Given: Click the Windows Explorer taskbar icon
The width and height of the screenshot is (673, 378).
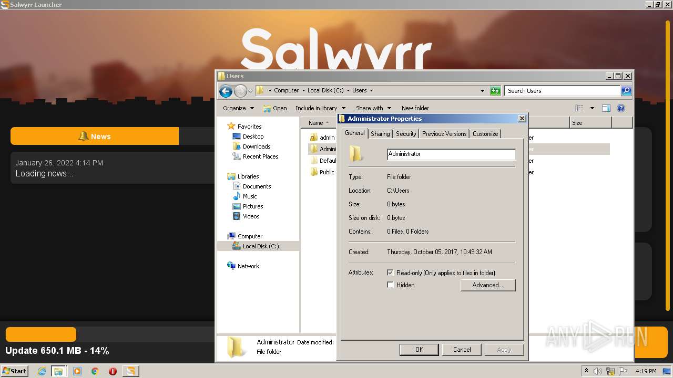Looking at the screenshot, I should 58,371.
